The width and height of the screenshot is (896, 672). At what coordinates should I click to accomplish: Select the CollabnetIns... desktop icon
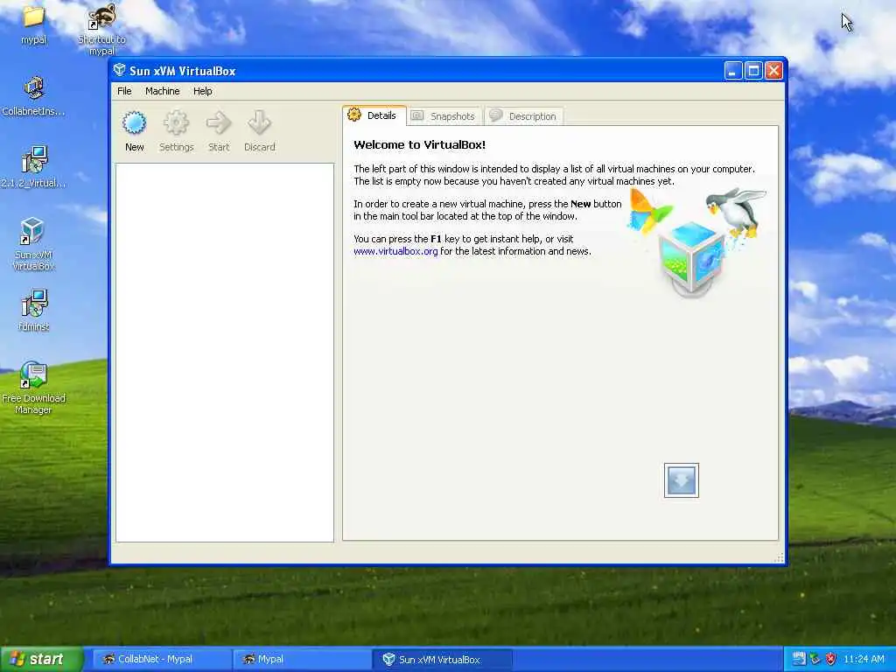pos(33,96)
